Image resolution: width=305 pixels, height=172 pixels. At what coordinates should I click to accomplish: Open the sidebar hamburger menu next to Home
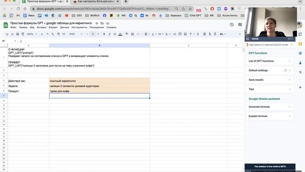click(247, 39)
